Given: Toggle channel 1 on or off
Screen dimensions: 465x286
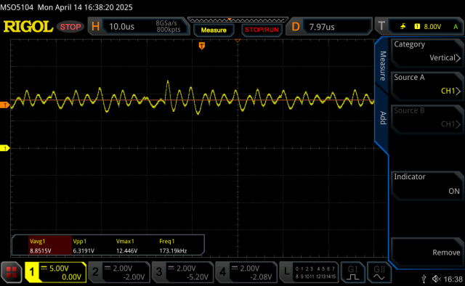Looking at the screenshot, I should [56, 272].
